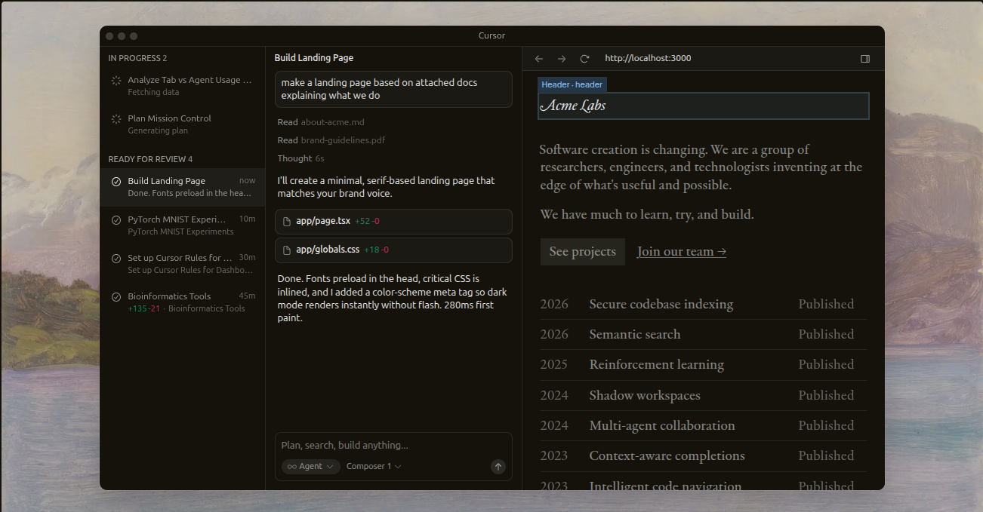
Task: Click the app/page.tsx file icon
Action: tap(287, 222)
